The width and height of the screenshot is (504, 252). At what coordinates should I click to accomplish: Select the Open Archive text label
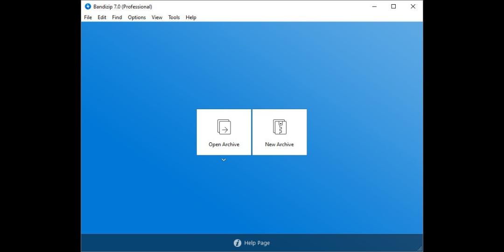click(224, 144)
